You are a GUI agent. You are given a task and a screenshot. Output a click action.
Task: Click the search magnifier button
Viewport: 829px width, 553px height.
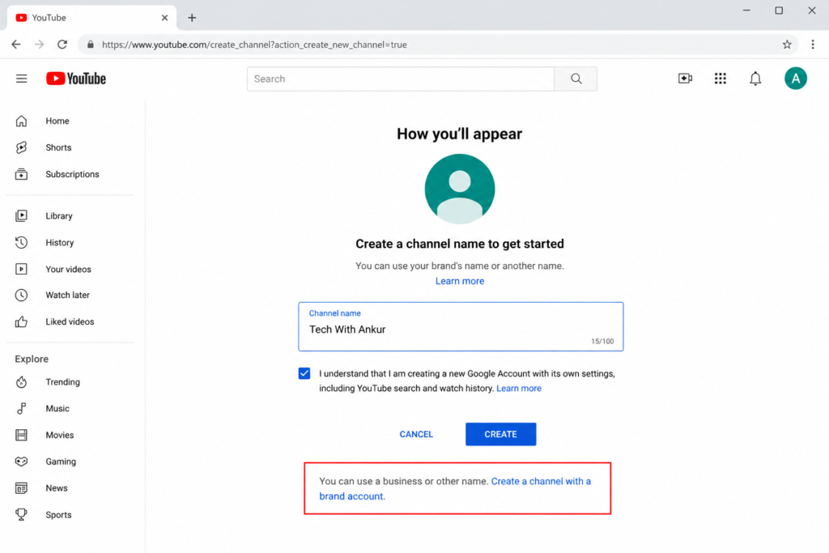click(576, 79)
